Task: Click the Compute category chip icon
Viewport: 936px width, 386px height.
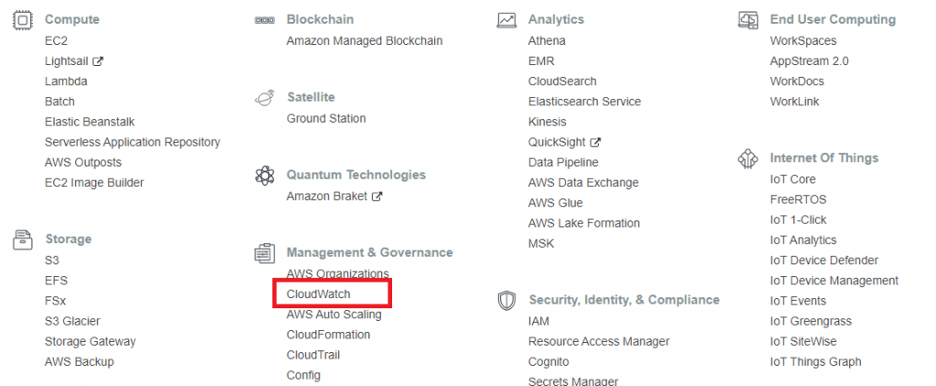Action: point(22,19)
